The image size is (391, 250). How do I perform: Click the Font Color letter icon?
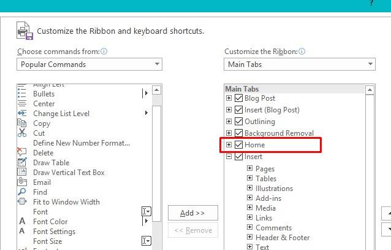click(22, 221)
